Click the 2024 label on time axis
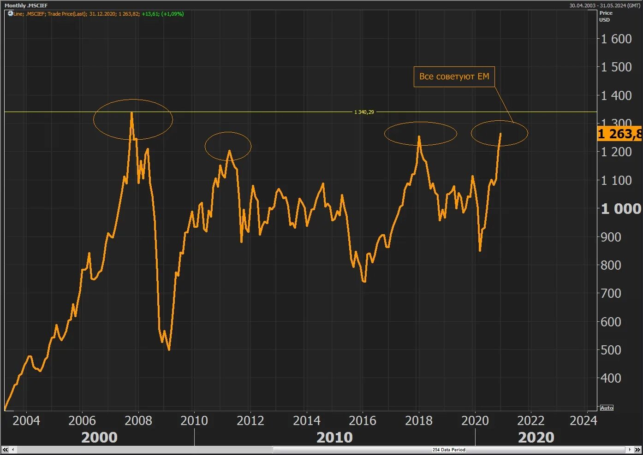Image resolution: width=643 pixels, height=455 pixels. (x=583, y=420)
